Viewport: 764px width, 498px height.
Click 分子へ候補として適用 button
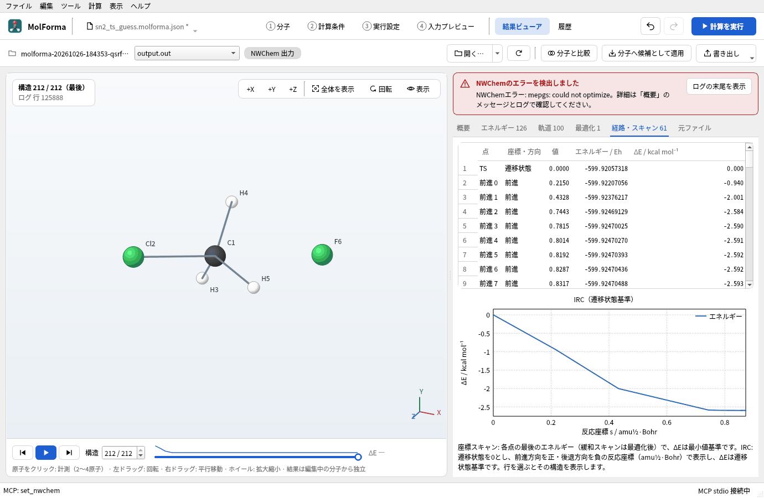646,53
